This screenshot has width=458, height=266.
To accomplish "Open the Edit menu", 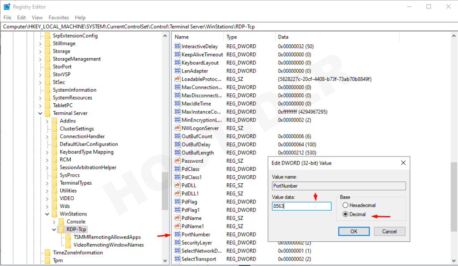I will (21, 17).
